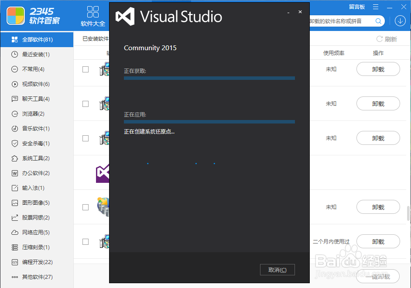The height and width of the screenshot is (288, 411).
Task: Click the 刷新 refresh icon
Action: coord(379,39)
